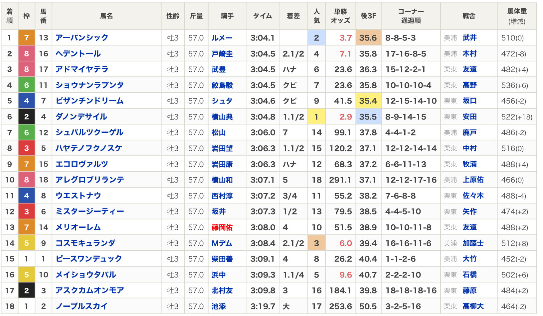Screen dimensions: 543x316
Task: Click the yellow-highlighted 35.4 cell
Action: pyautogui.click(x=368, y=101)
